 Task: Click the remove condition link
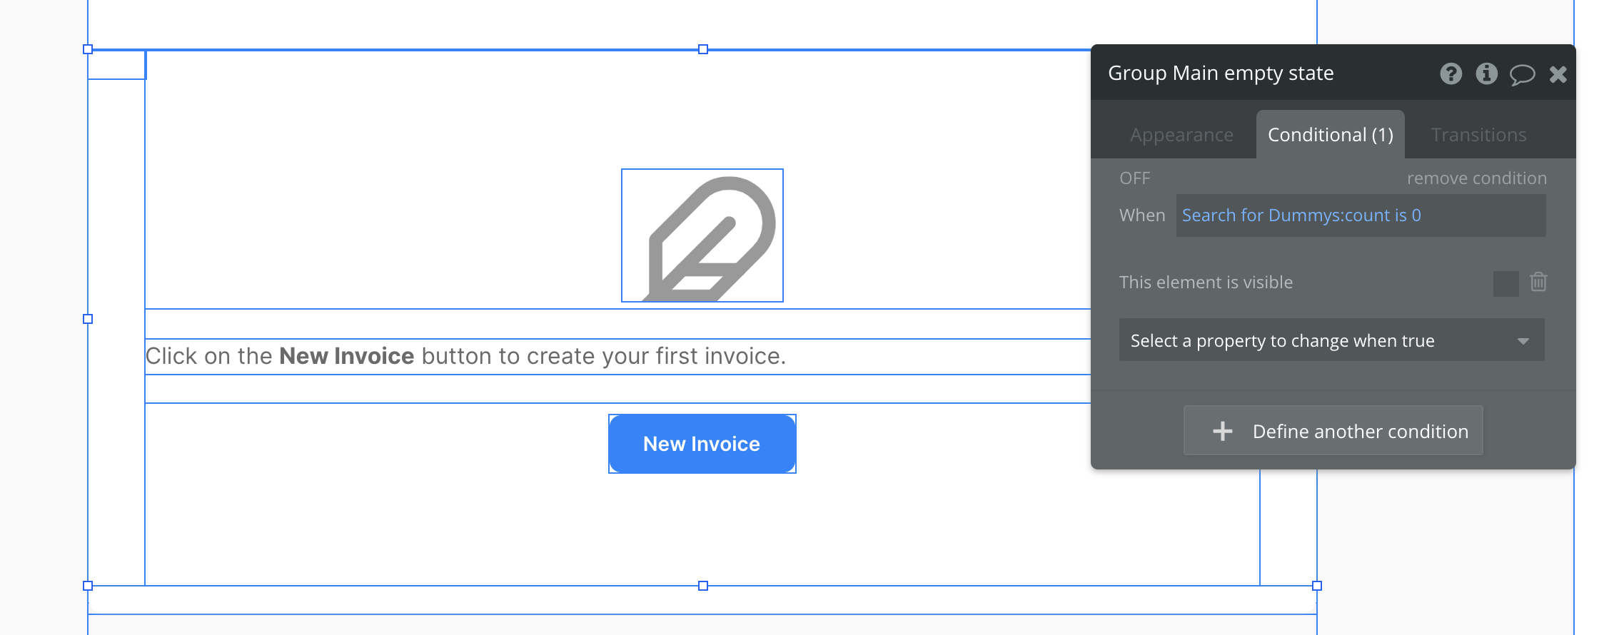1476,178
